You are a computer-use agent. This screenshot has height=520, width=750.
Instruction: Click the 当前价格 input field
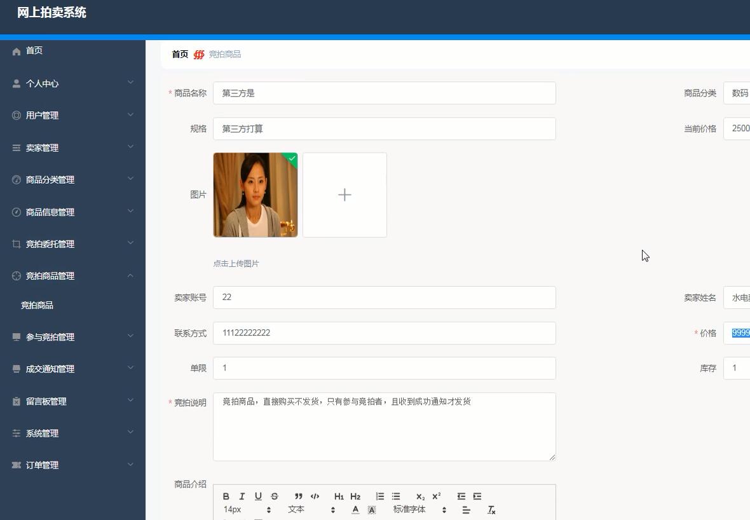click(x=737, y=128)
